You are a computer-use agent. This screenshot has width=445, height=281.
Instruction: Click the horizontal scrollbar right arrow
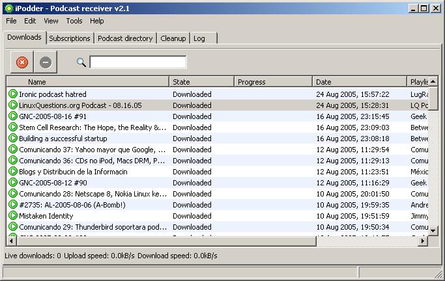coord(423,241)
